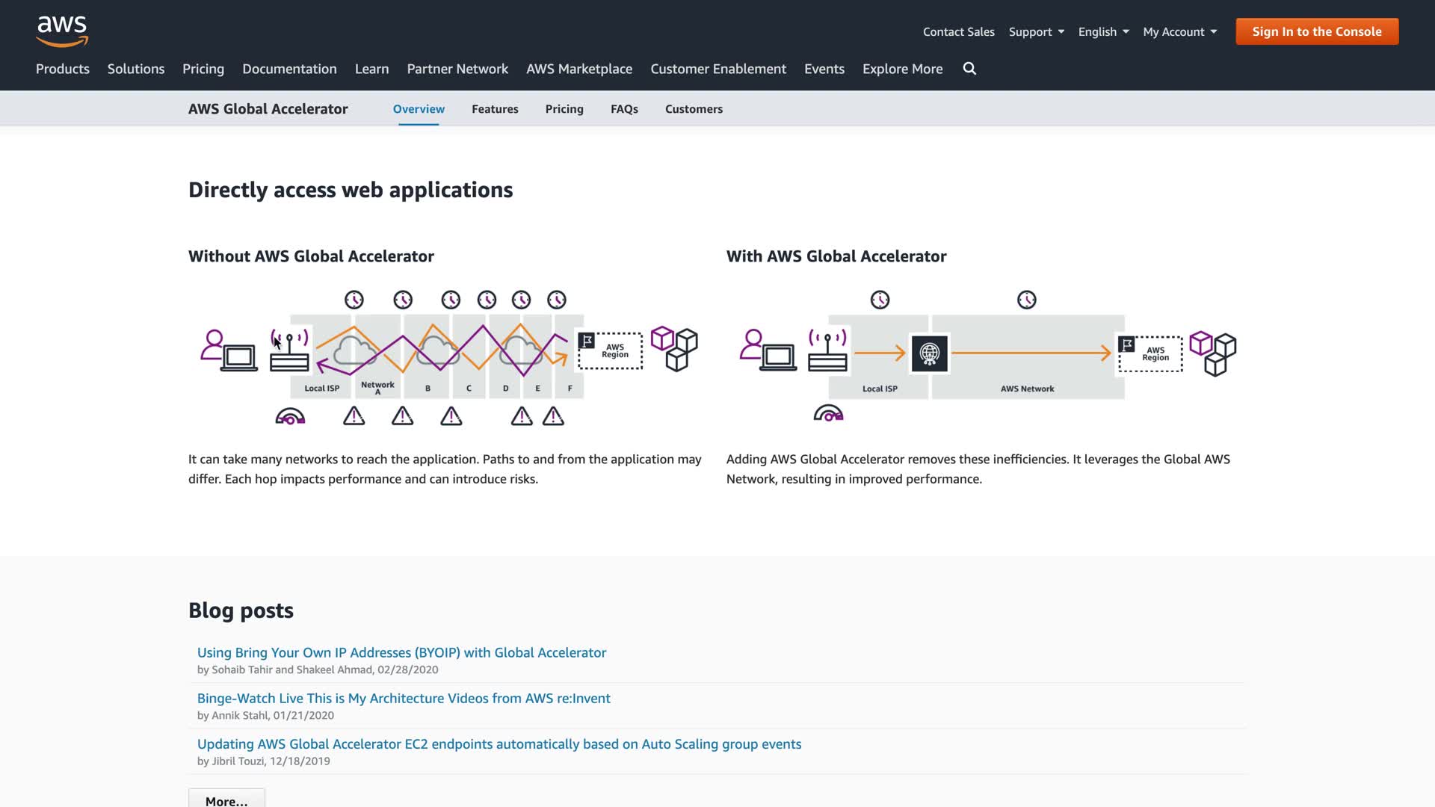The height and width of the screenshot is (807, 1435).
Task: Click the router antenna icon in right diagram
Action: point(827,350)
